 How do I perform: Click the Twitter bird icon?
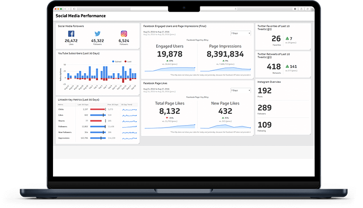(98, 34)
